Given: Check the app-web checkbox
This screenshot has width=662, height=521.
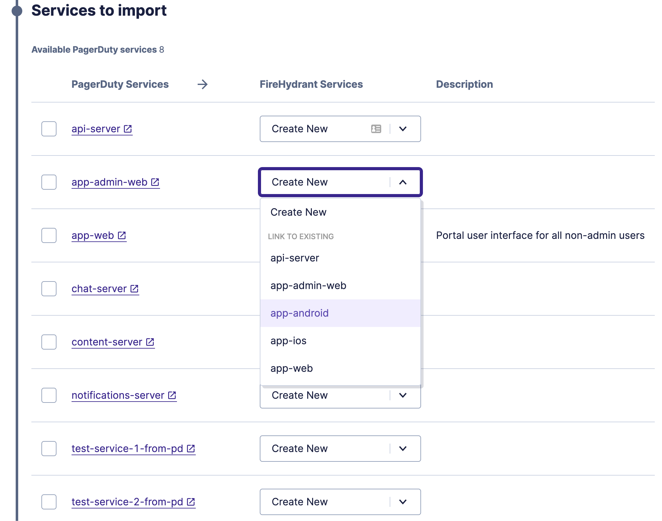Looking at the screenshot, I should pyautogui.click(x=49, y=235).
